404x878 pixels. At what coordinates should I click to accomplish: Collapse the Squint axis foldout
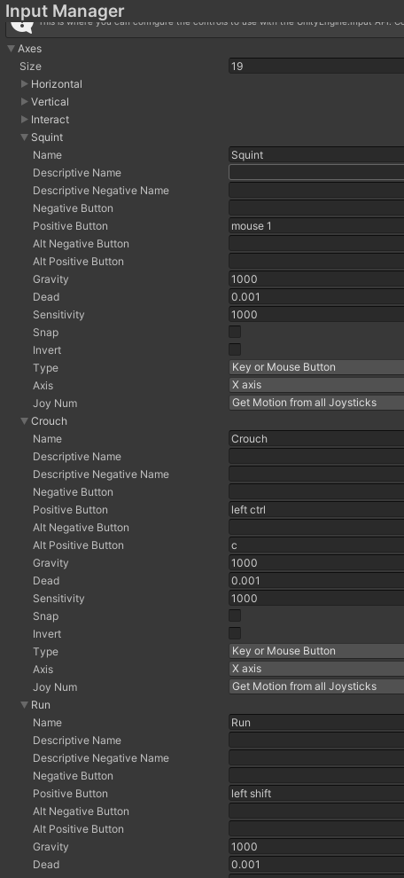click(25, 137)
